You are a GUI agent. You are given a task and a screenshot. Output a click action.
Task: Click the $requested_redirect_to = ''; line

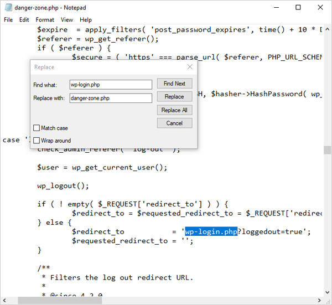tap(132, 241)
